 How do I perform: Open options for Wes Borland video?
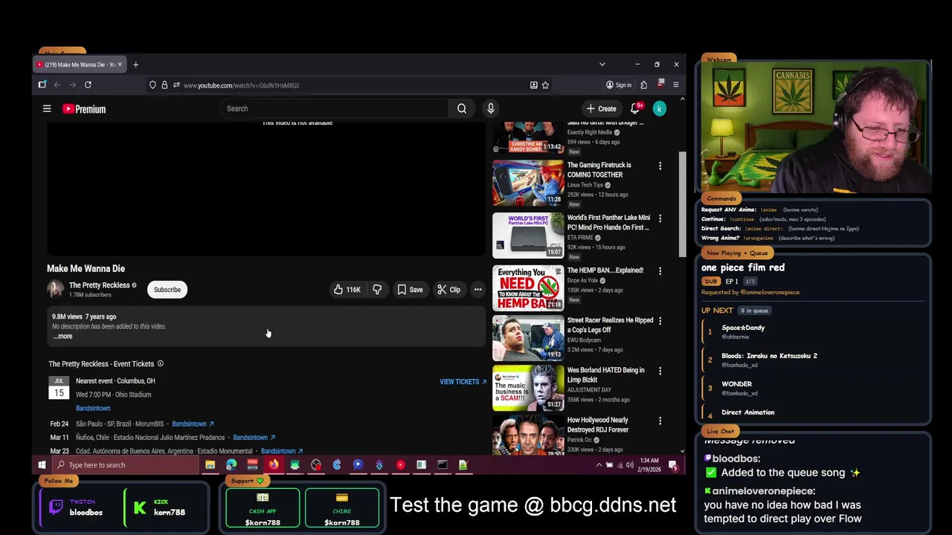(x=660, y=371)
